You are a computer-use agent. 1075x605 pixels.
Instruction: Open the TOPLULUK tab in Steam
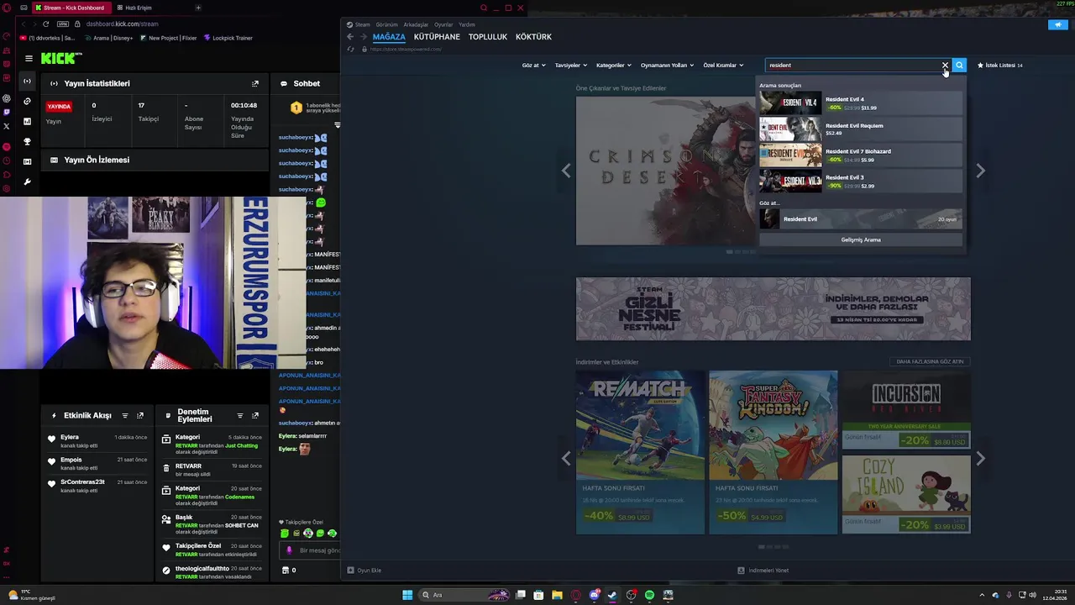488,37
